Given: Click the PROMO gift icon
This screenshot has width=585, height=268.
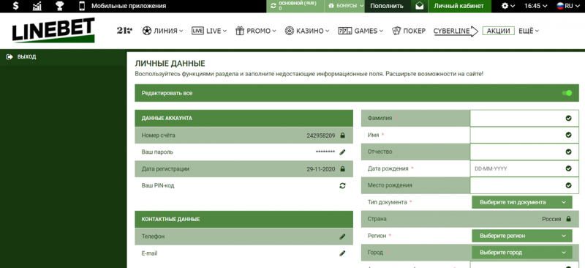Looking at the screenshot, I should tap(240, 31).
